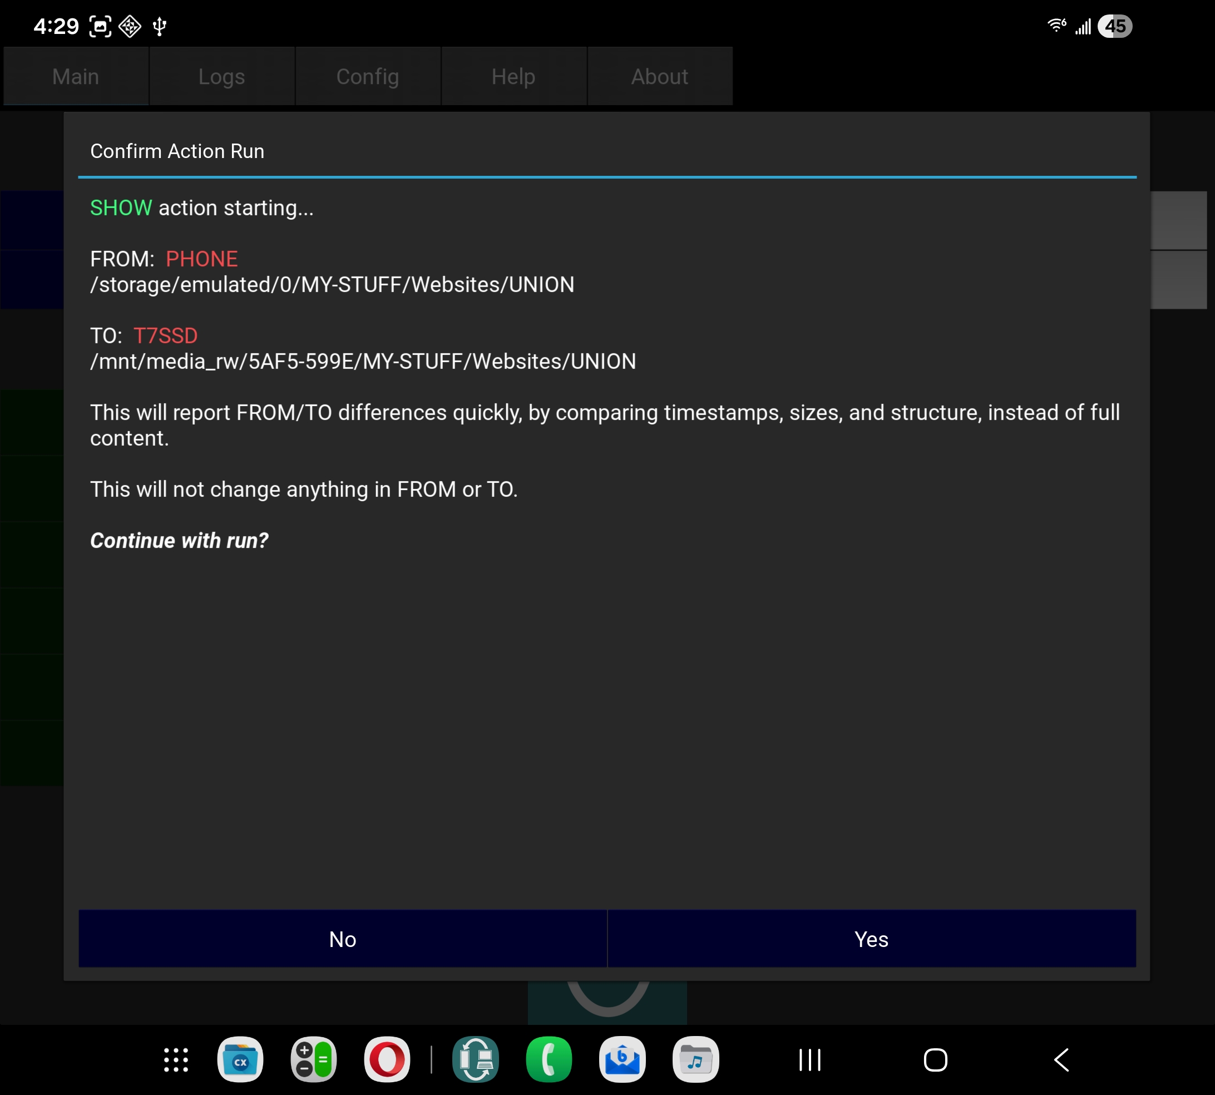Open the calculator app icon
Screen dimensions: 1215x1095
coord(313,1059)
